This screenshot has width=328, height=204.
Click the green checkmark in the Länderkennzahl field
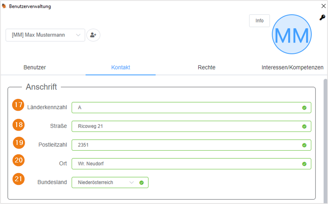coord(304,108)
